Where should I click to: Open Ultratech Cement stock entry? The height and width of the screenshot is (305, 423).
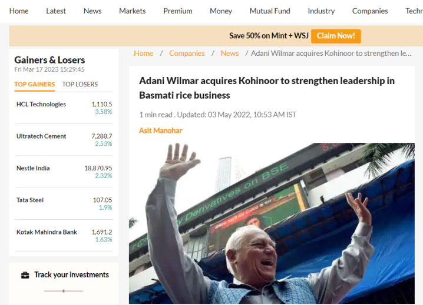pyautogui.click(x=64, y=140)
